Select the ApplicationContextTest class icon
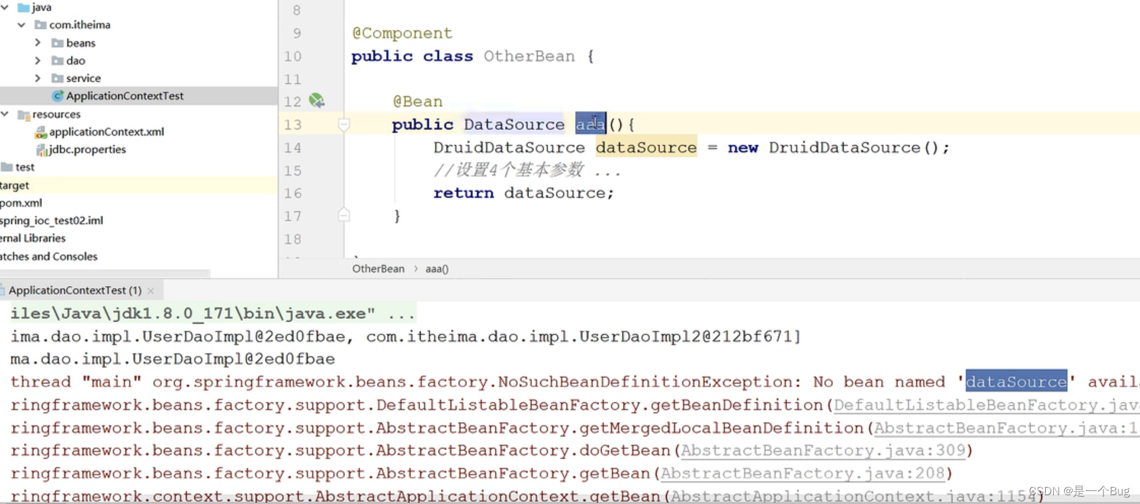The height and width of the screenshot is (504, 1140). 58,96
